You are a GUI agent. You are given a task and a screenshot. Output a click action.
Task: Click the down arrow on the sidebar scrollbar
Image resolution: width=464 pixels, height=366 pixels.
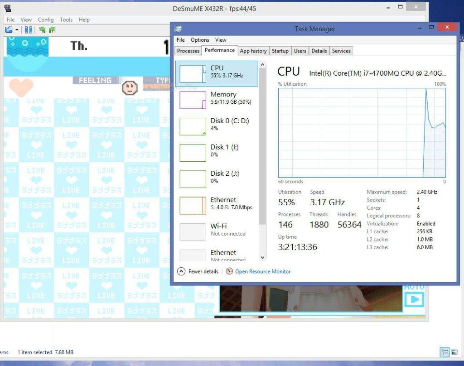pyautogui.click(x=263, y=257)
